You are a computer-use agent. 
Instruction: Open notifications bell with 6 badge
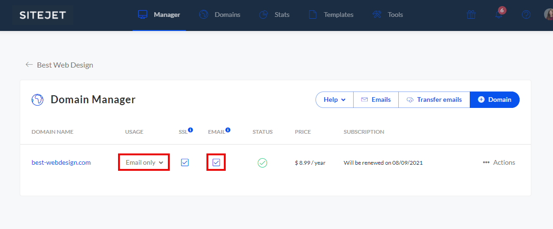click(x=498, y=15)
